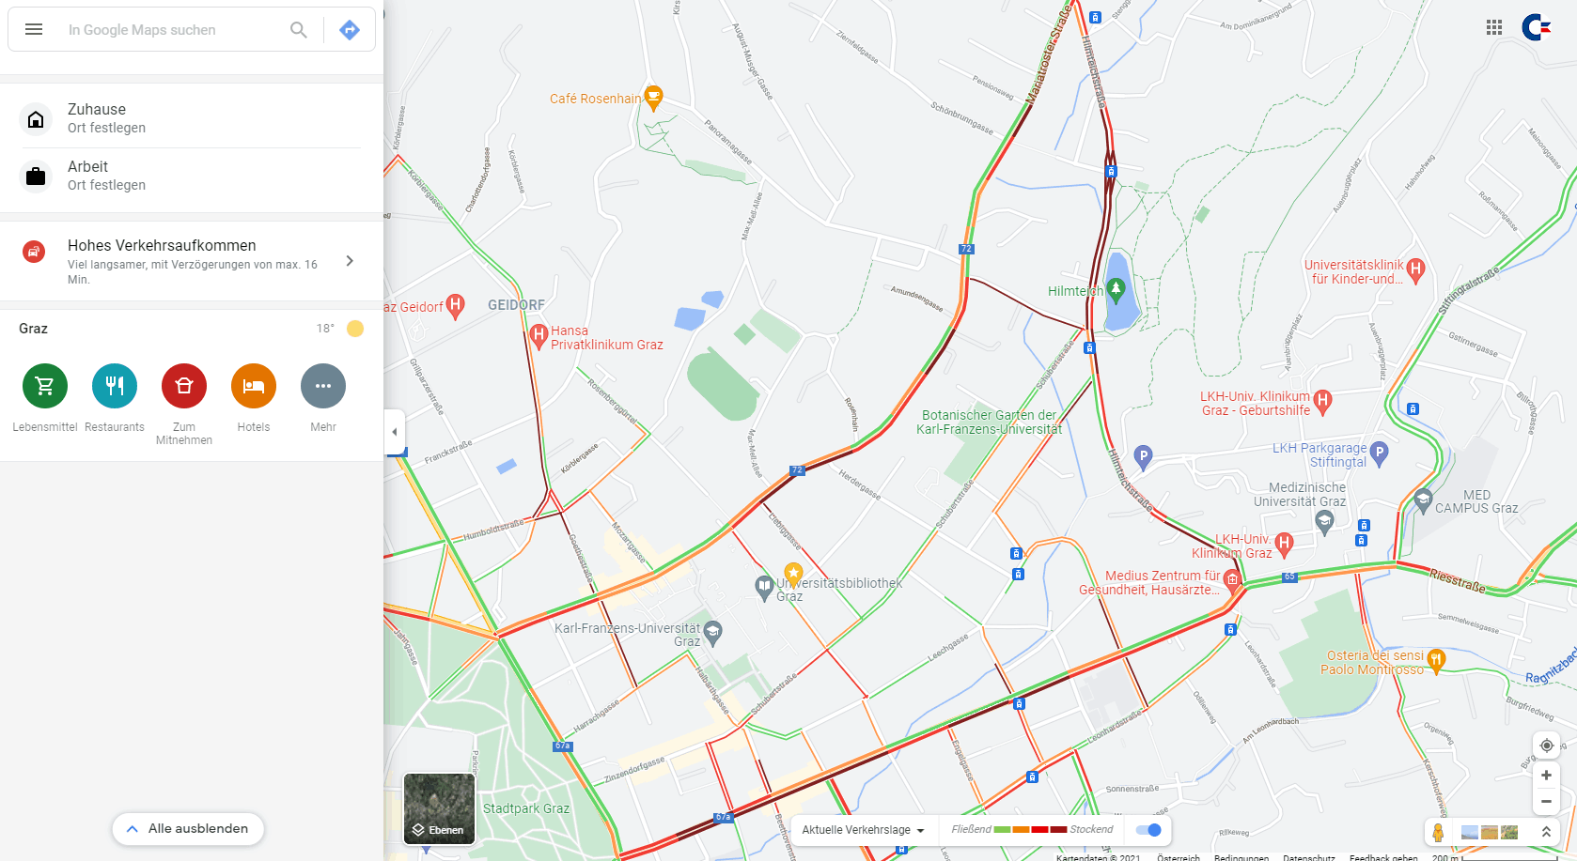Click the search magnifier icon

click(x=299, y=30)
